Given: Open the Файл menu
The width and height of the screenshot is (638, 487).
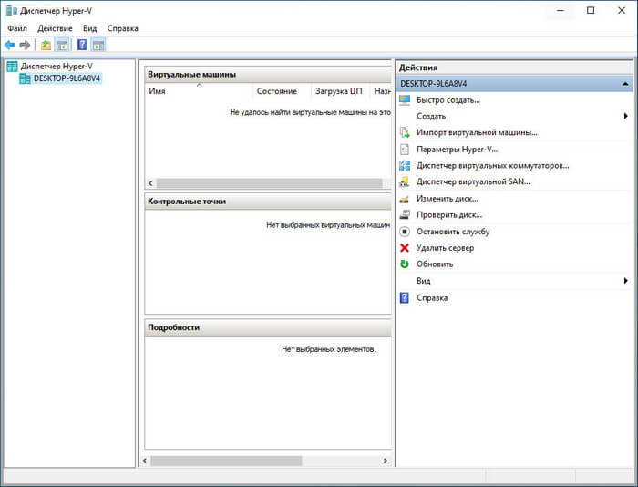Looking at the screenshot, I should coord(17,28).
